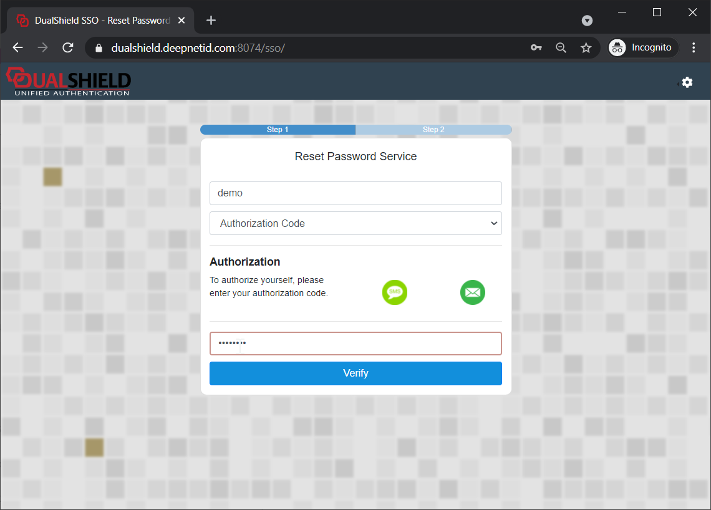Open the settings gear in header
This screenshot has height=510, width=711.
(x=687, y=82)
